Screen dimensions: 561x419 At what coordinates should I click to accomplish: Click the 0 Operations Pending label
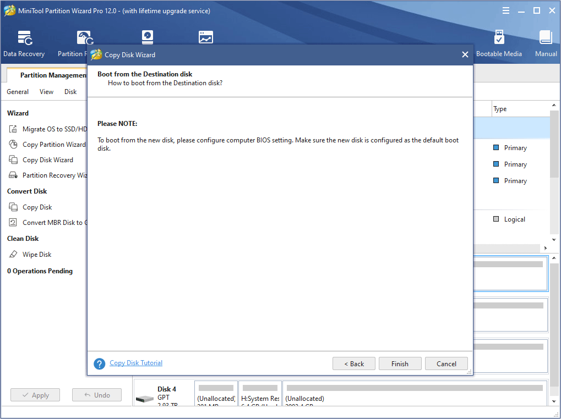(40, 271)
